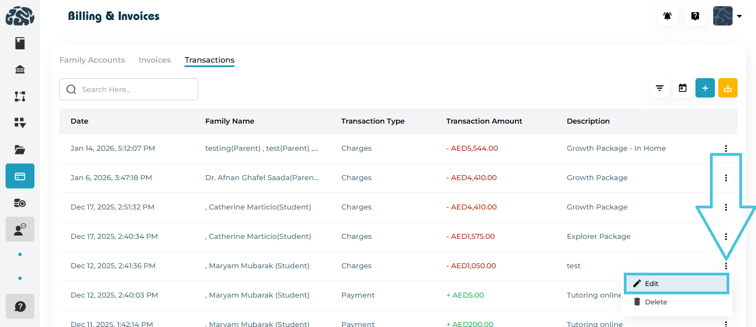The image size is (756, 327).
Task: Select the billing card icon in sidebar
Action: (20, 176)
